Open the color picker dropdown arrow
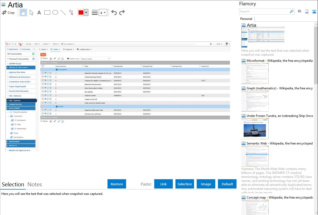This screenshot has height=215, width=318. pyautogui.click(x=86, y=12)
